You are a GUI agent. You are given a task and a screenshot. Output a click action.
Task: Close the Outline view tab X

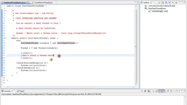(x=151, y=3)
